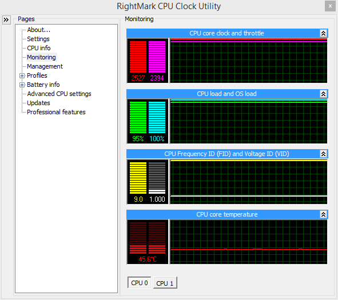This screenshot has height=300, width=338.
Task: Click the magenta throttle value 2394
Action: 157,78
